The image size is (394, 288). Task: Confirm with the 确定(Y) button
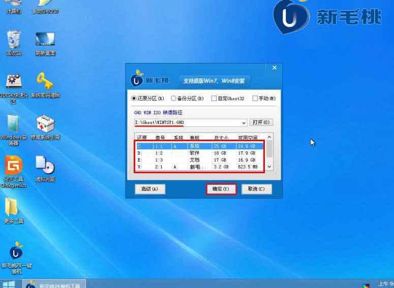(x=221, y=189)
